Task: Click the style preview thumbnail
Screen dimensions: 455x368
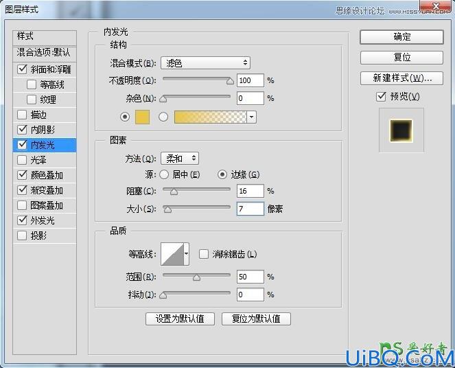Action: tap(401, 130)
